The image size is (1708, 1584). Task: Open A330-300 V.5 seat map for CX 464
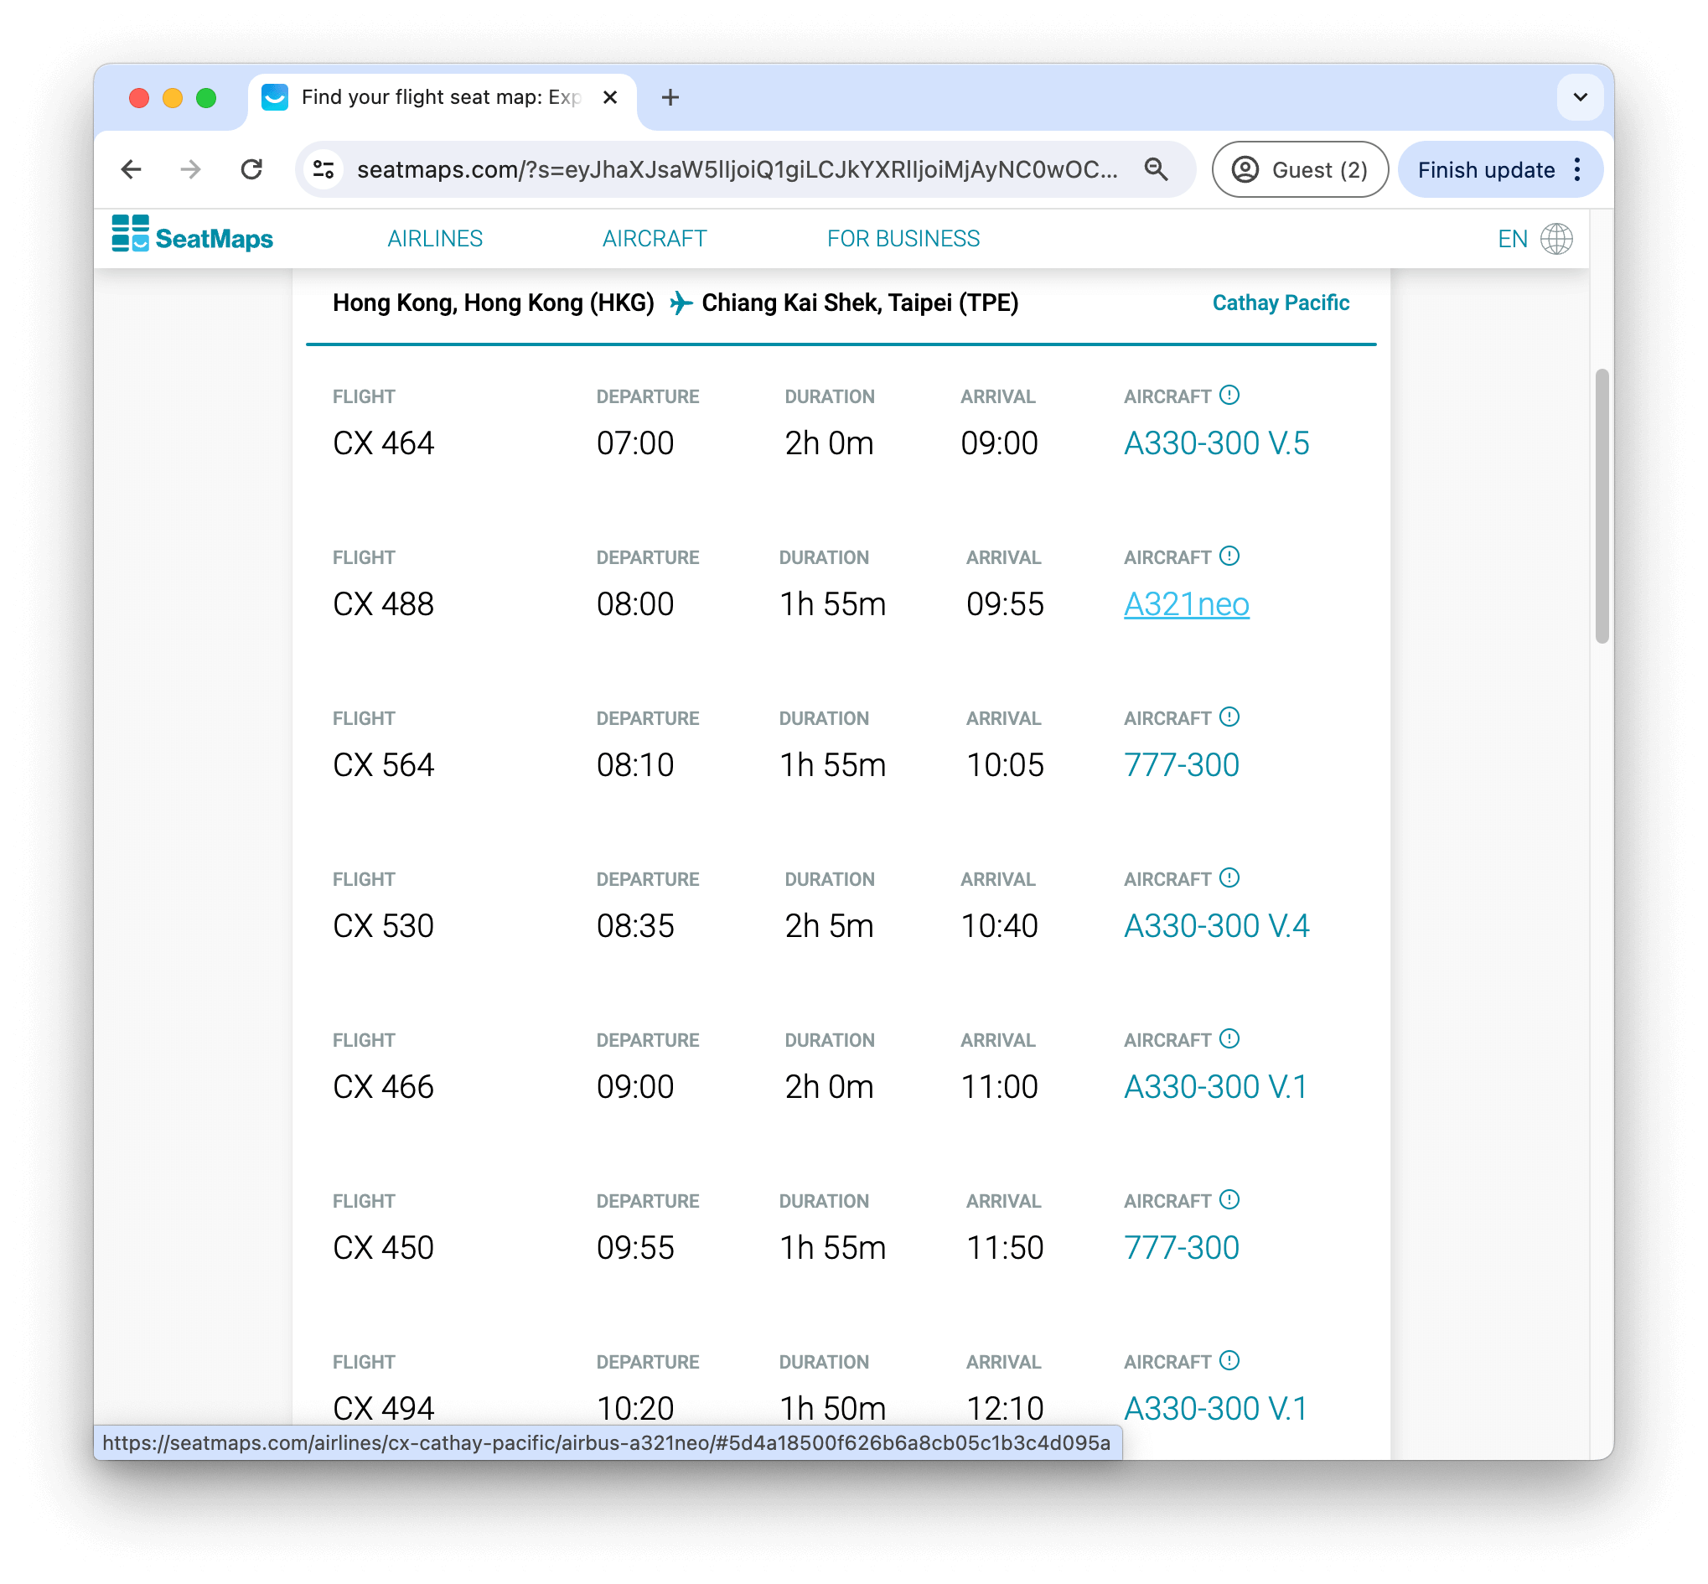(1215, 443)
